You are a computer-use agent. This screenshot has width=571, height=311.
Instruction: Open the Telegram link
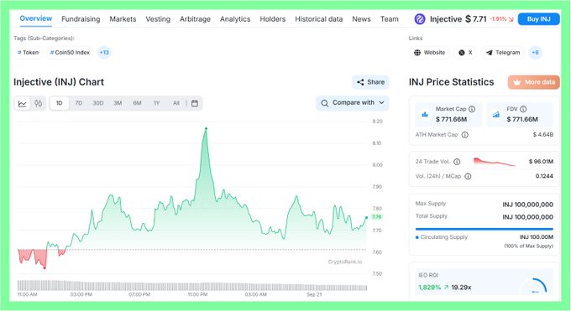pyautogui.click(x=503, y=52)
